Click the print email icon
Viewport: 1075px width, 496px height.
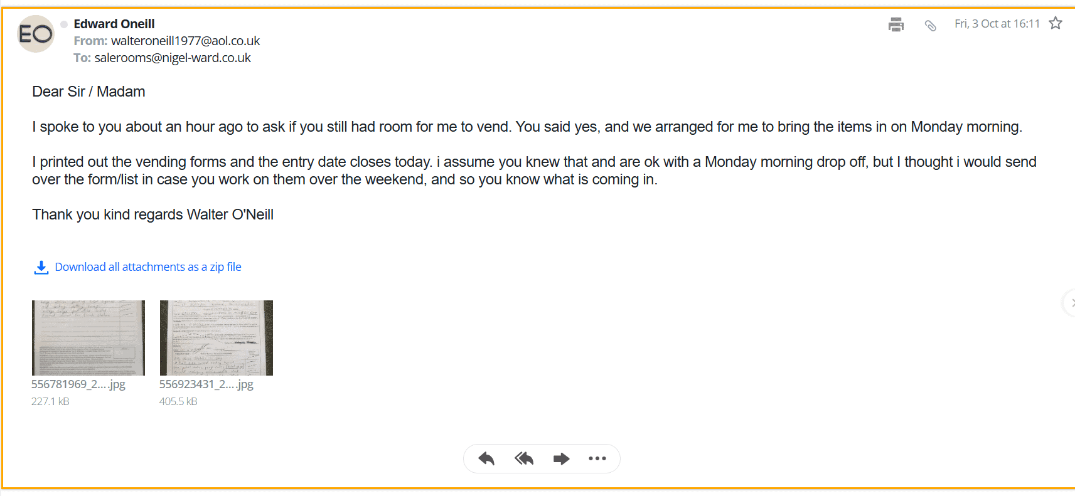pyautogui.click(x=896, y=24)
